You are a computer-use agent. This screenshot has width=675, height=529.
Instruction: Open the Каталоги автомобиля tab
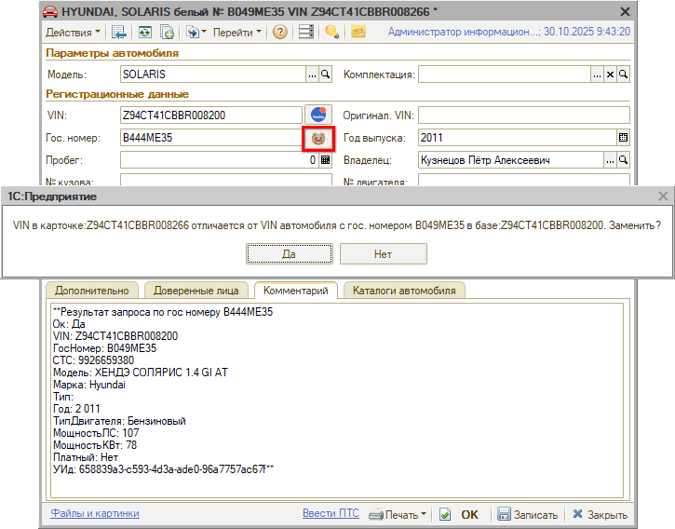tap(403, 291)
